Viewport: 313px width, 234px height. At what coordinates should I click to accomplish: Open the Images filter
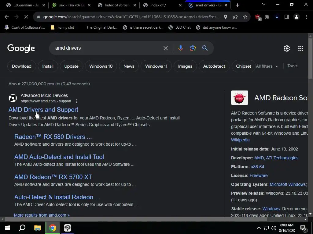coord(185,66)
